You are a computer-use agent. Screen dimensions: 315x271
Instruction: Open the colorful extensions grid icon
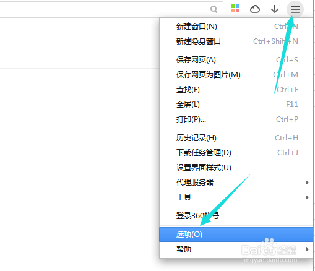[235, 9]
